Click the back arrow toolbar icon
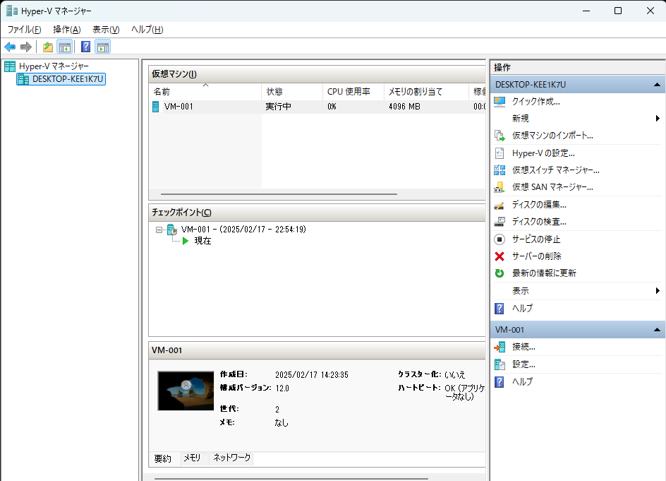Image resolution: width=666 pixels, height=481 pixels. pos(10,47)
